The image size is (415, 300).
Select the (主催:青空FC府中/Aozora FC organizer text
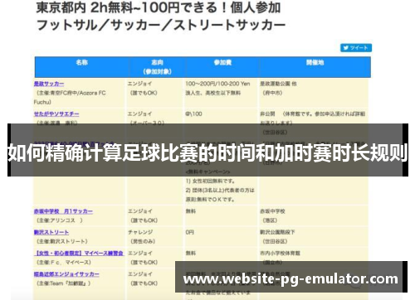coord(71,93)
